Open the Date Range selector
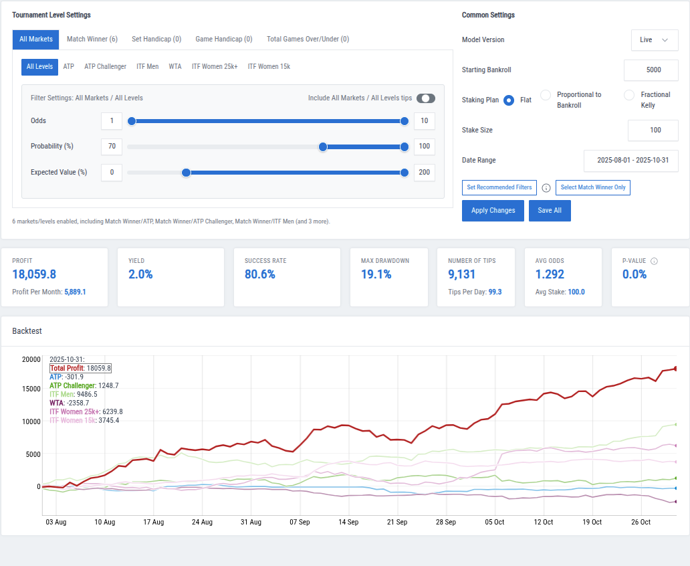The image size is (690, 566). (630, 161)
